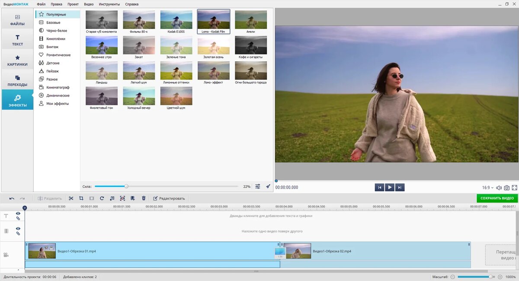Viewport: 519px width, 281px height.
Task: Click the scissors cut icon
Action: (71, 199)
